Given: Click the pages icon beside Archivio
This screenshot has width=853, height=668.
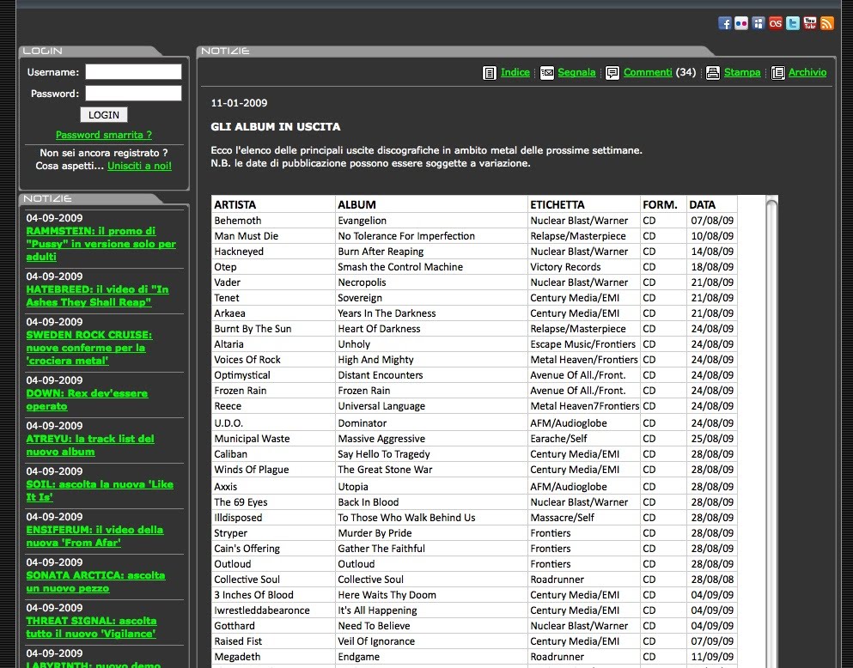Looking at the screenshot, I should click(778, 73).
